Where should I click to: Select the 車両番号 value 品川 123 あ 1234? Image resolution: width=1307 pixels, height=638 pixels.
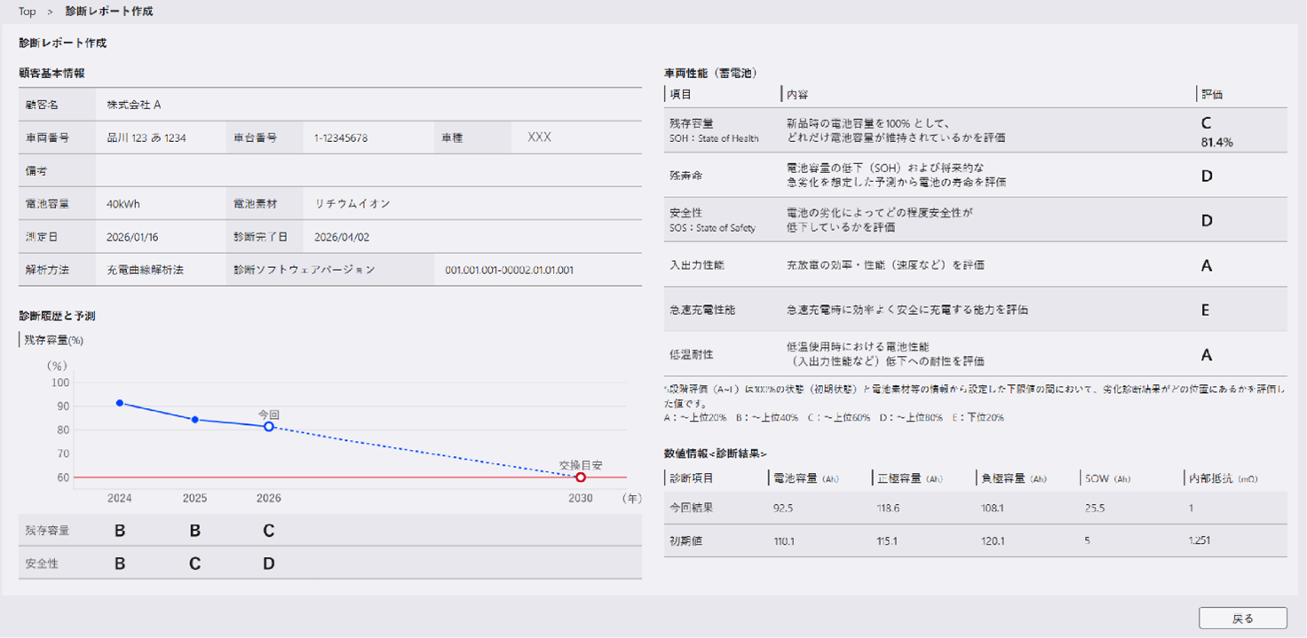click(x=146, y=138)
